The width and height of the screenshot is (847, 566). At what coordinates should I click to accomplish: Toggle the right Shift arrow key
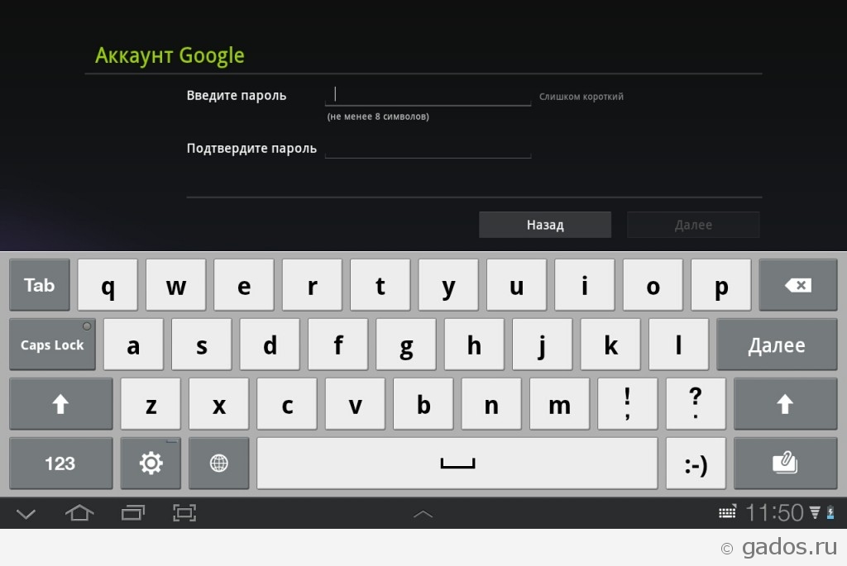tap(785, 403)
